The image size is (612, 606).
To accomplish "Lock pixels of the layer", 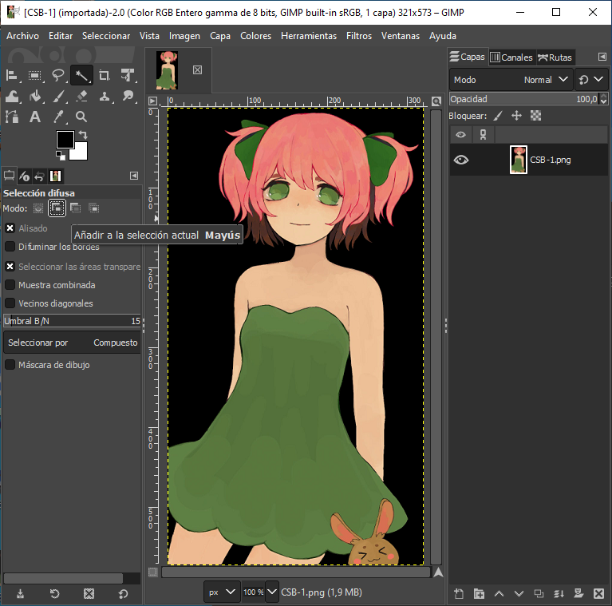I will point(498,116).
